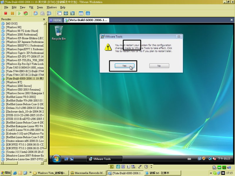Click the Internet Explorer quick launch icon
This screenshot has width=235, height=176.
coord(15,173)
